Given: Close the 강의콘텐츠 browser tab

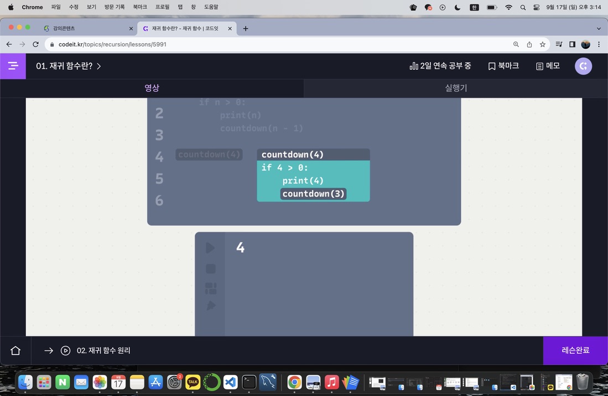Looking at the screenshot, I should [131, 28].
